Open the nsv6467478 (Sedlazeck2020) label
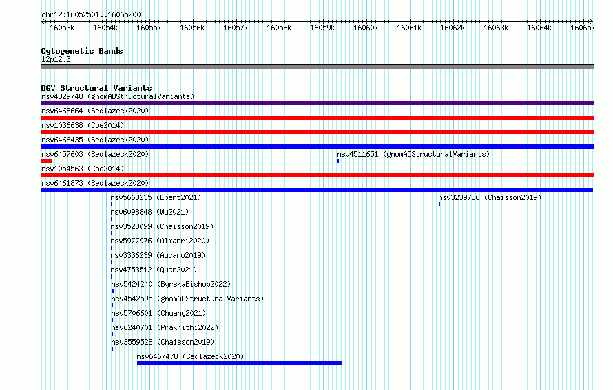Image resolution: width=613 pixels, height=390 pixels. tap(190, 356)
